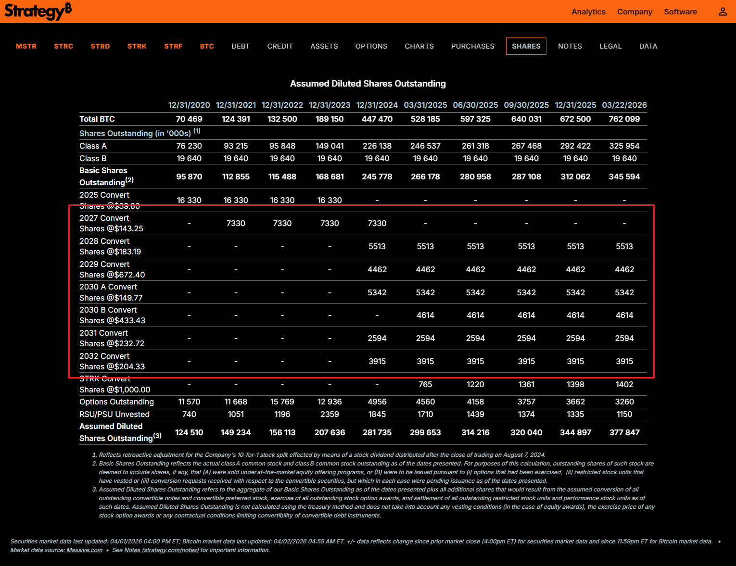Click the Shares Outstanding (in '000s) heading

tap(135, 133)
